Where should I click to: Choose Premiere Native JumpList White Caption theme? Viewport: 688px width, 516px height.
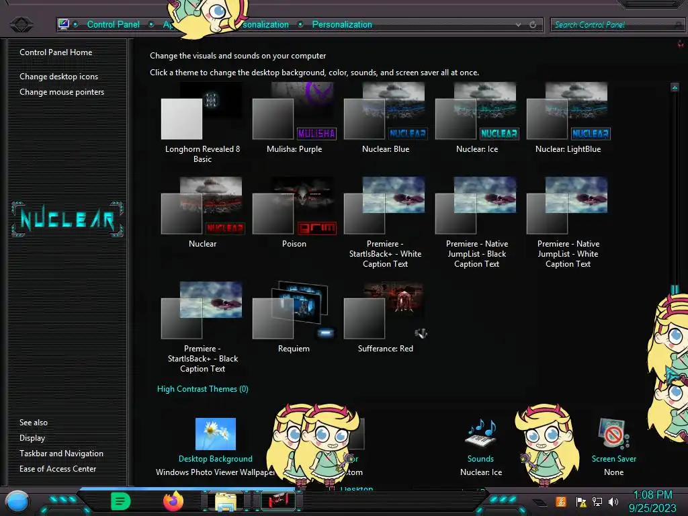pos(568,223)
